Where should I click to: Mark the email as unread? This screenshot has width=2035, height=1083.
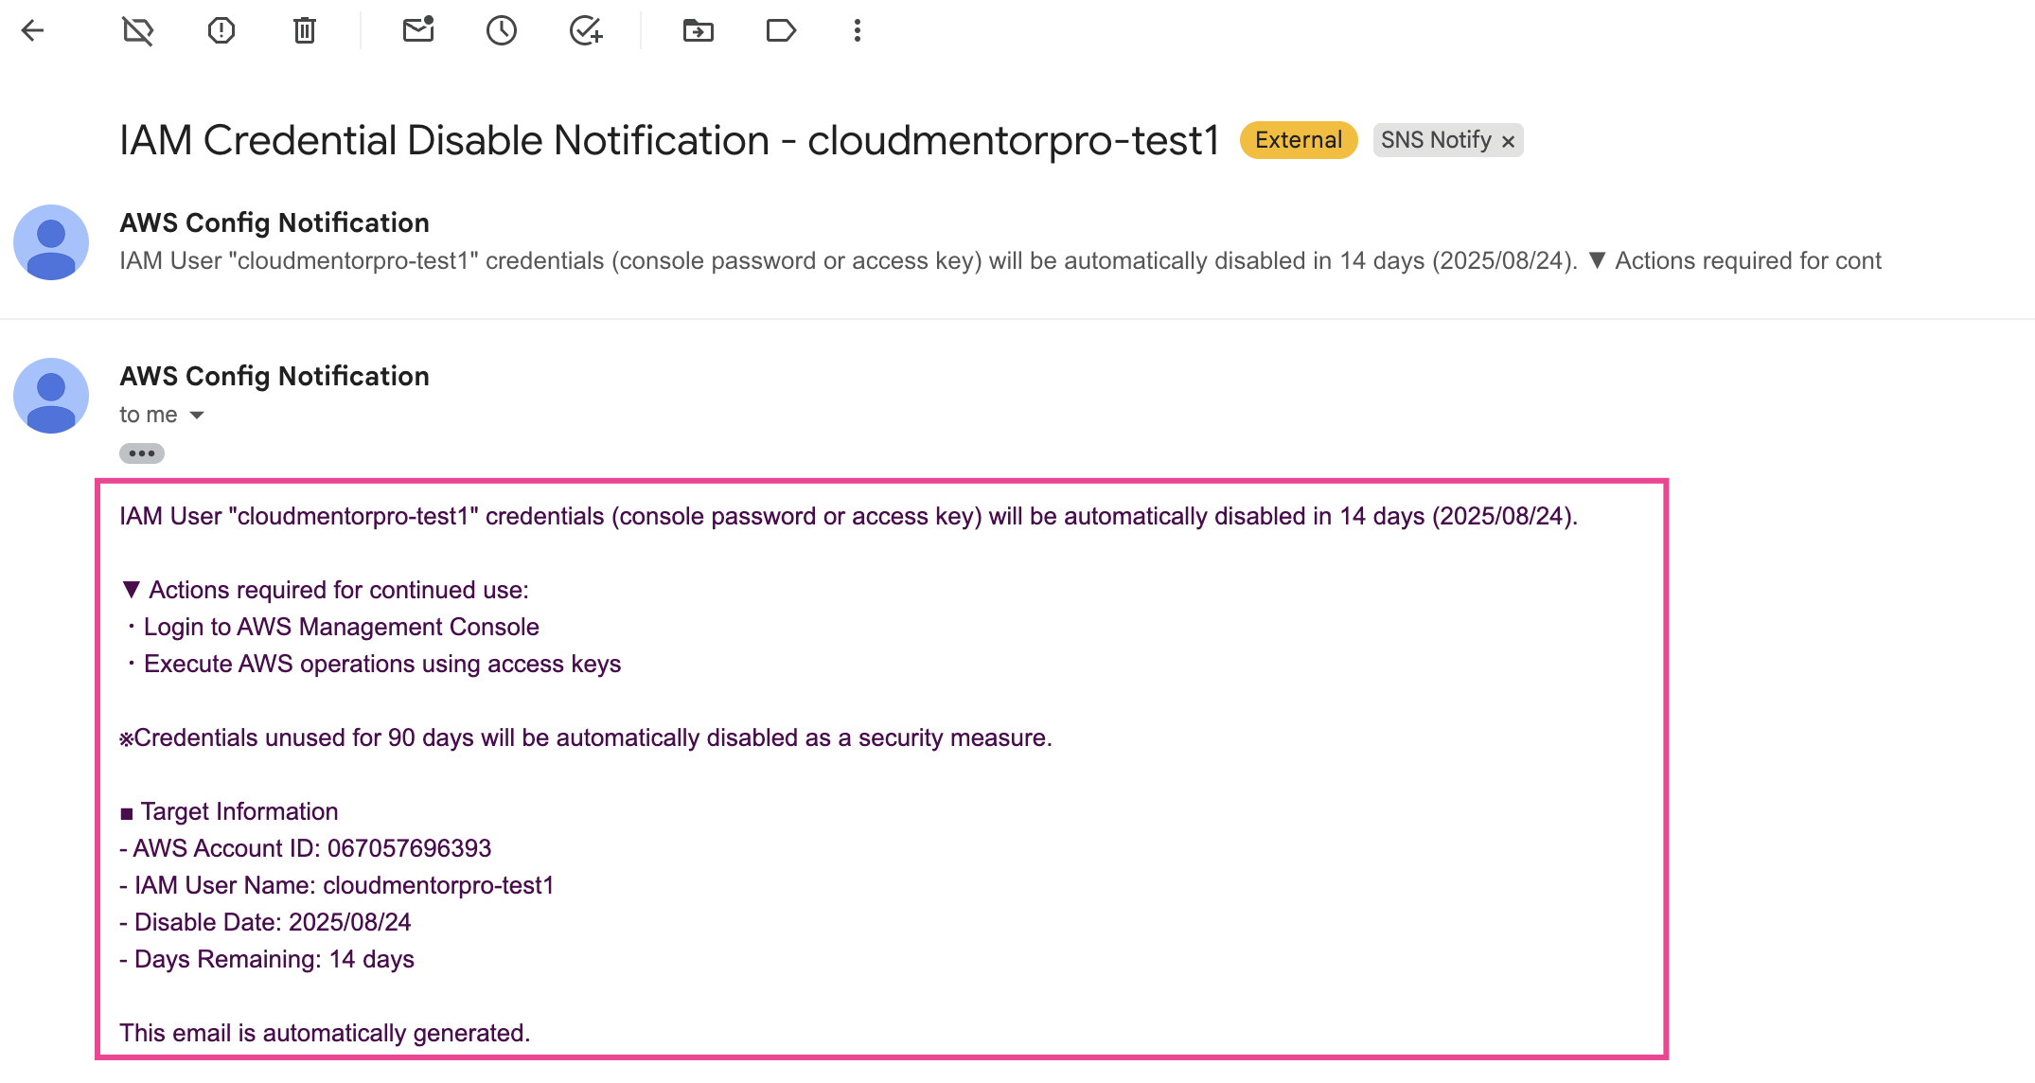(417, 31)
